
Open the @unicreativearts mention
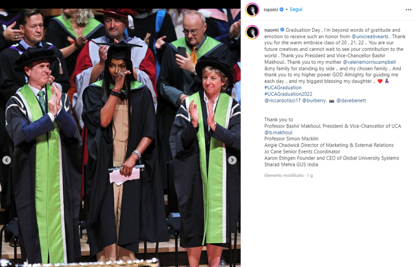click(x=370, y=36)
